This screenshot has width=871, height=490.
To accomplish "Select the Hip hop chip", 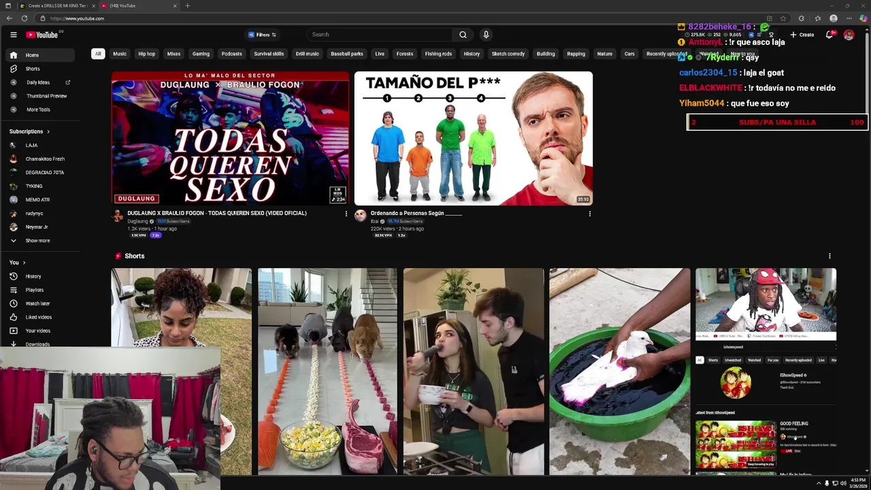I will pyautogui.click(x=147, y=54).
